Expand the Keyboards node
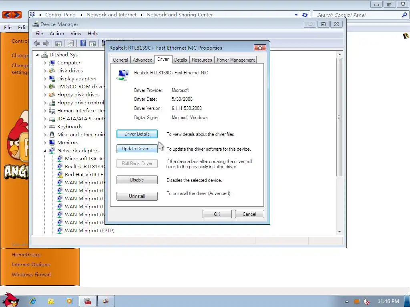The width and height of the screenshot is (410, 307). [45, 127]
